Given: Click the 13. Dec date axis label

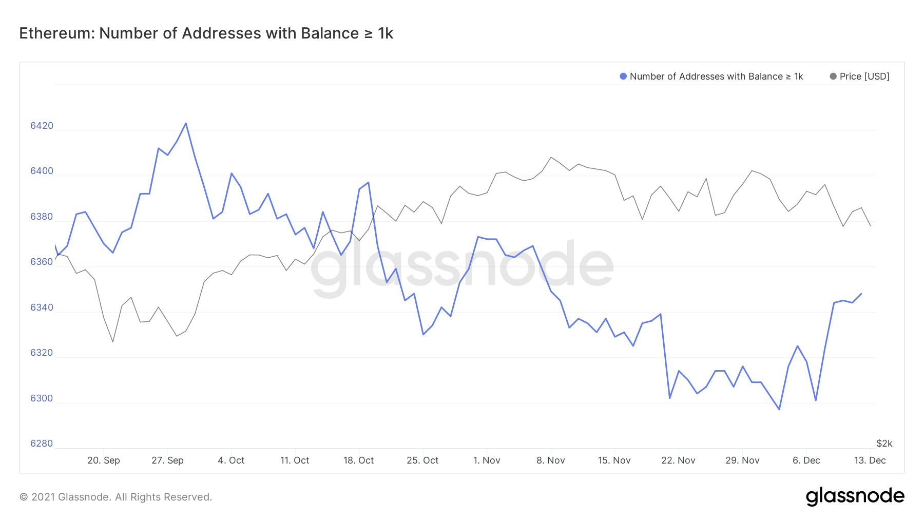Looking at the screenshot, I should point(870,460).
